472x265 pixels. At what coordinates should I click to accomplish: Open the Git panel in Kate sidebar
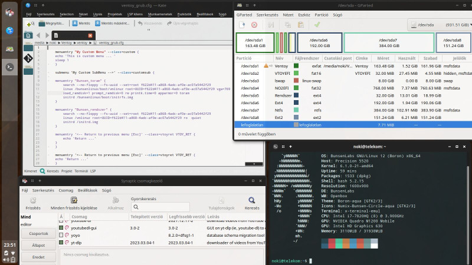click(x=28, y=58)
